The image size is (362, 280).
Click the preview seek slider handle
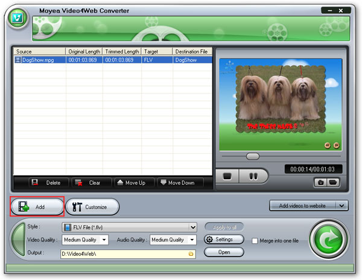[x=253, y=156]
